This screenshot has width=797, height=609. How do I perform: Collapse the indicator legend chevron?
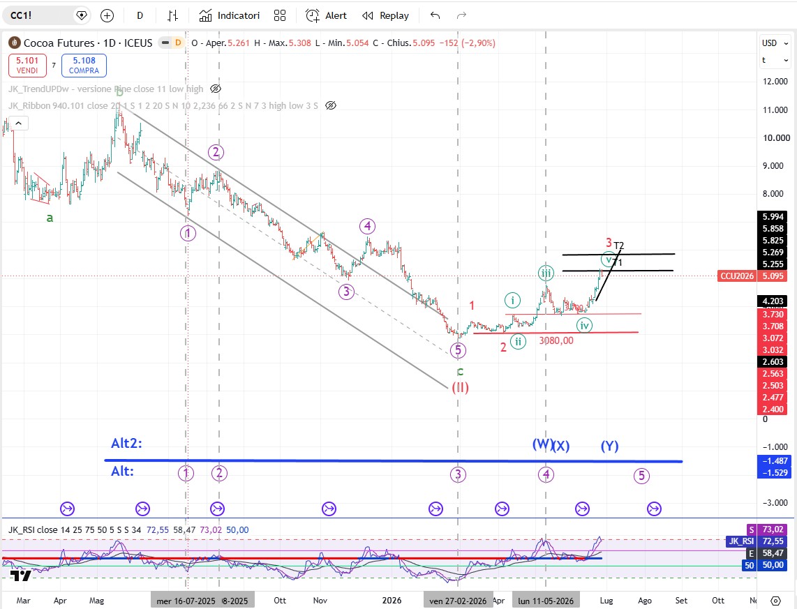pyautogui.click(x=18, y=123)
